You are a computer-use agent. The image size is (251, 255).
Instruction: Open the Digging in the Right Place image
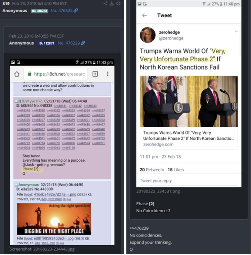point(54,219)
